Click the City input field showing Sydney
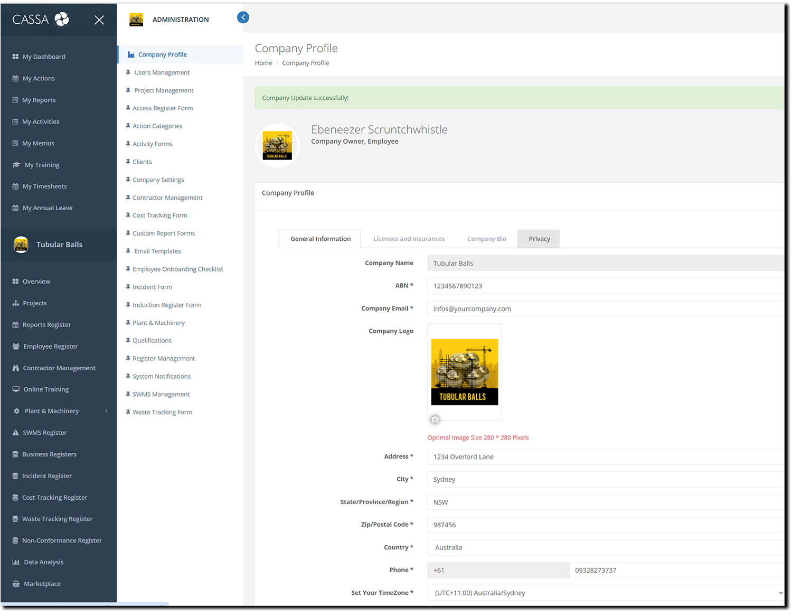This screenshot has height=616, width=792. click(606, 480)
